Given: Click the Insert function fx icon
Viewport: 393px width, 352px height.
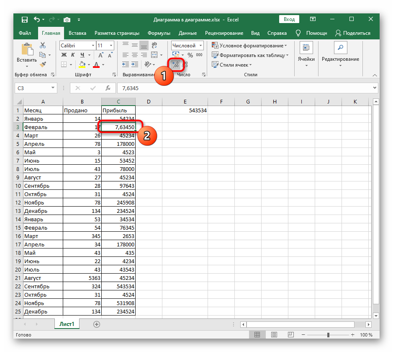Looking at the screenshot, I should 108,88.
